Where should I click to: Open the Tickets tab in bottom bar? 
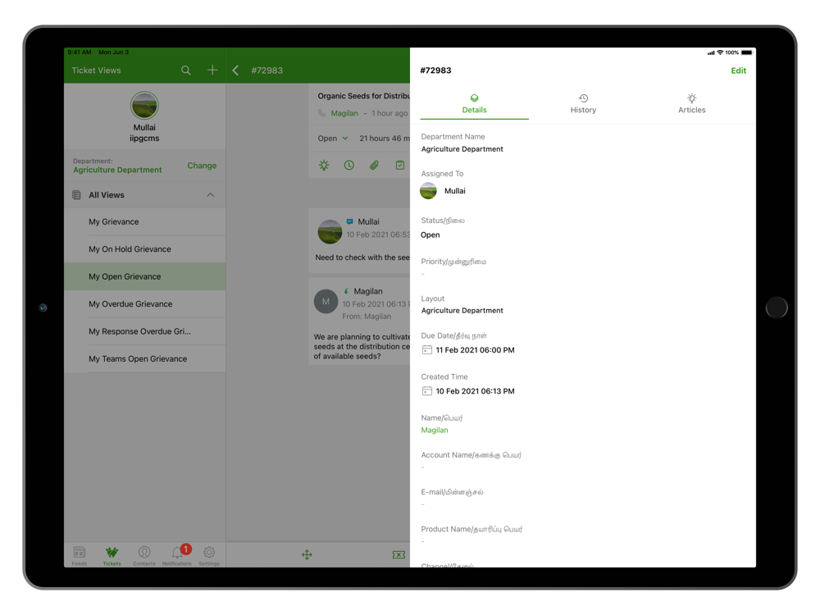112,555
